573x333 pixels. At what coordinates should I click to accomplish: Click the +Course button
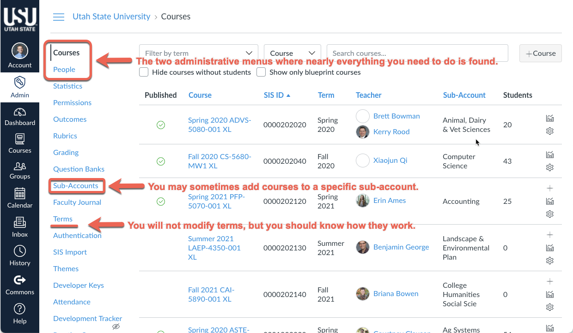(x=541, y=53)
